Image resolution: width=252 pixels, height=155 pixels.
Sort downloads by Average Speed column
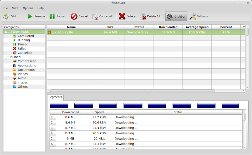coord(197,27)
